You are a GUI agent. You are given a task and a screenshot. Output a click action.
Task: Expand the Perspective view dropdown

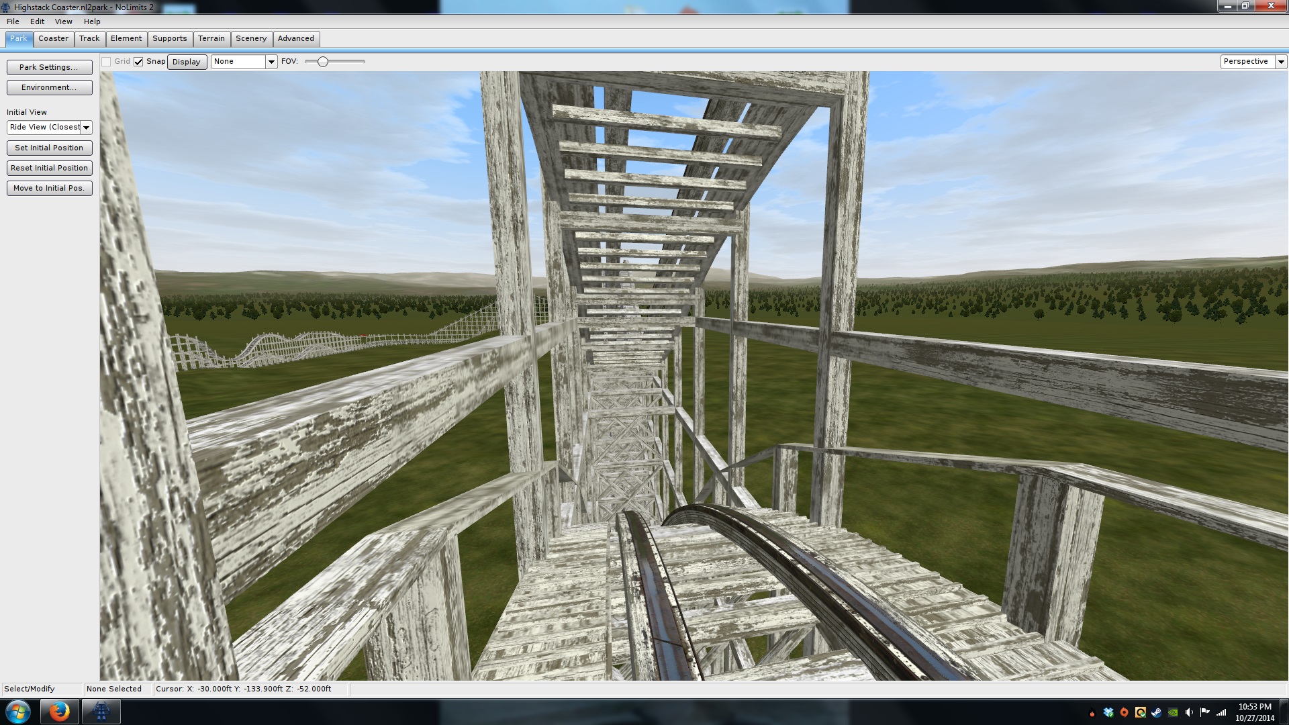[1280, 62]
